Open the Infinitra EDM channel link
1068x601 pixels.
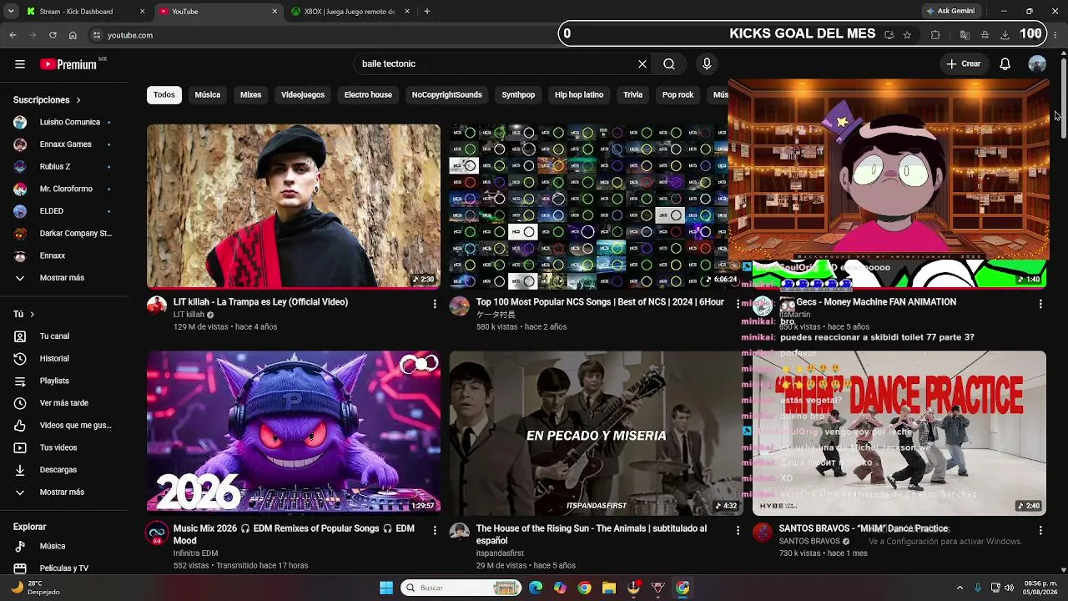coord(195,553)
